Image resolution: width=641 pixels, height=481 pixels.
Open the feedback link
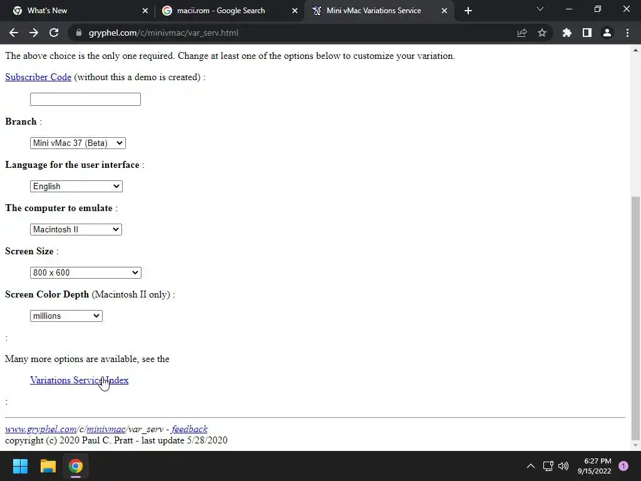(190, 429)
